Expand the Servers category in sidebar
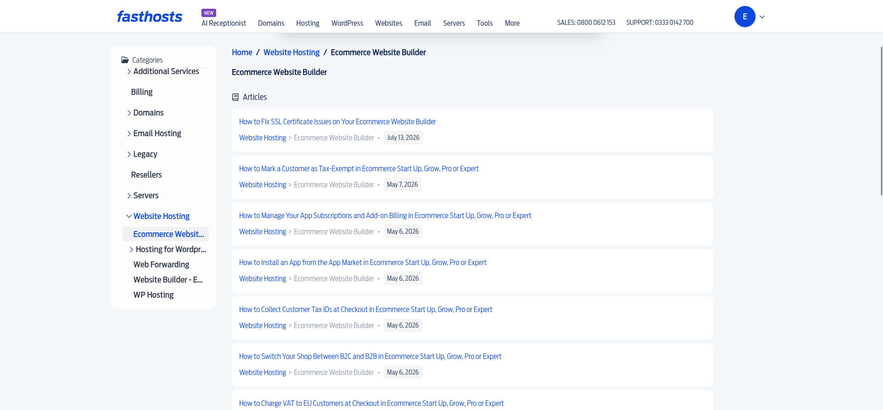The height and width of the screenshot is (410, 883). pyautogui.click(x=129, y=196)
